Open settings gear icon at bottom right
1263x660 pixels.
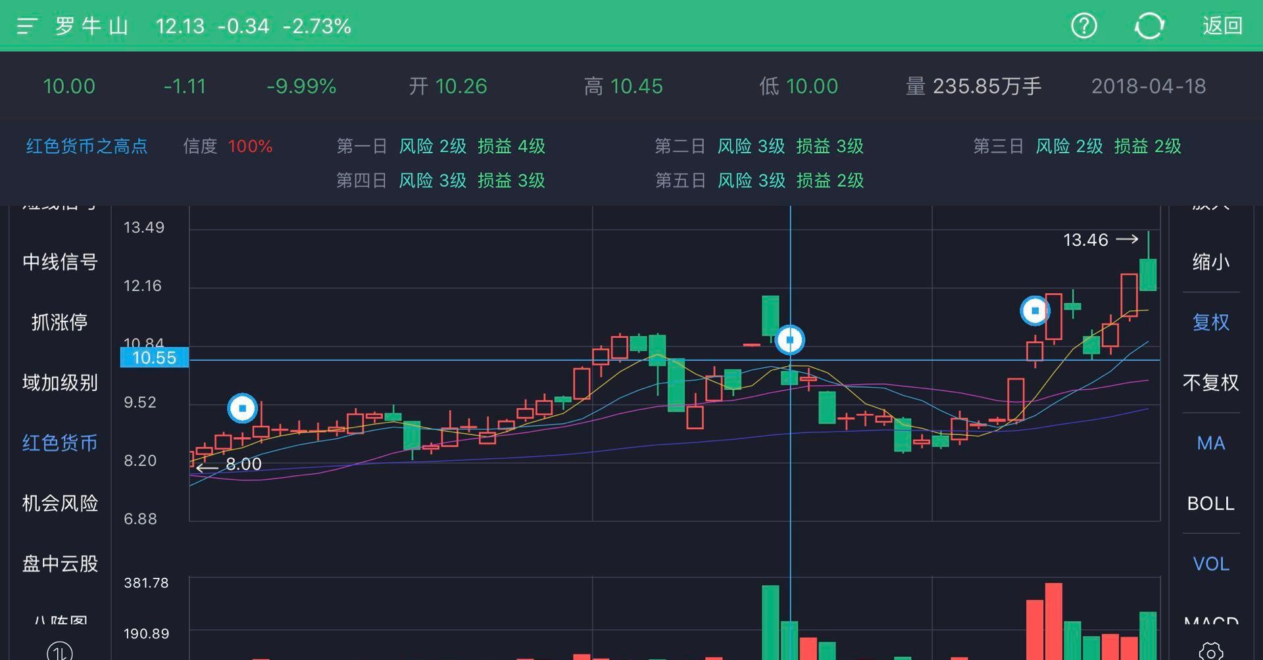point(1211,652)
